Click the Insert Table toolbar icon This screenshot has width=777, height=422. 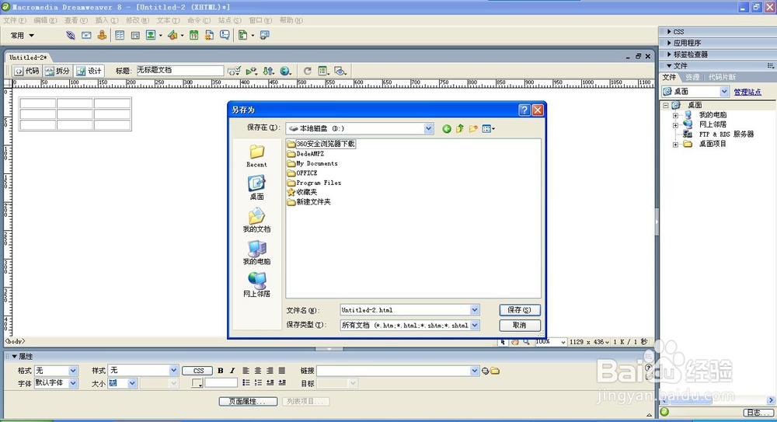120,35
